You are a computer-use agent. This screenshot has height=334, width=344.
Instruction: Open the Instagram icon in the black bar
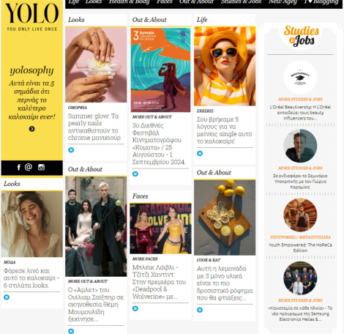click(41, 167)
